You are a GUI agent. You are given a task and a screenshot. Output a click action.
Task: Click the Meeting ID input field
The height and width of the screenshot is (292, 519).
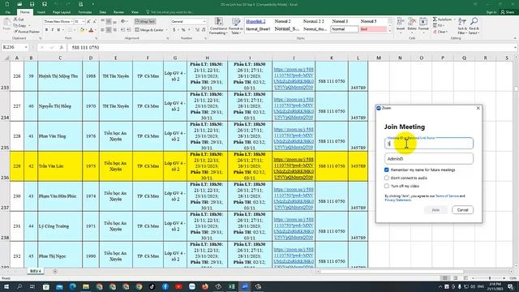(x=429, y=144)
